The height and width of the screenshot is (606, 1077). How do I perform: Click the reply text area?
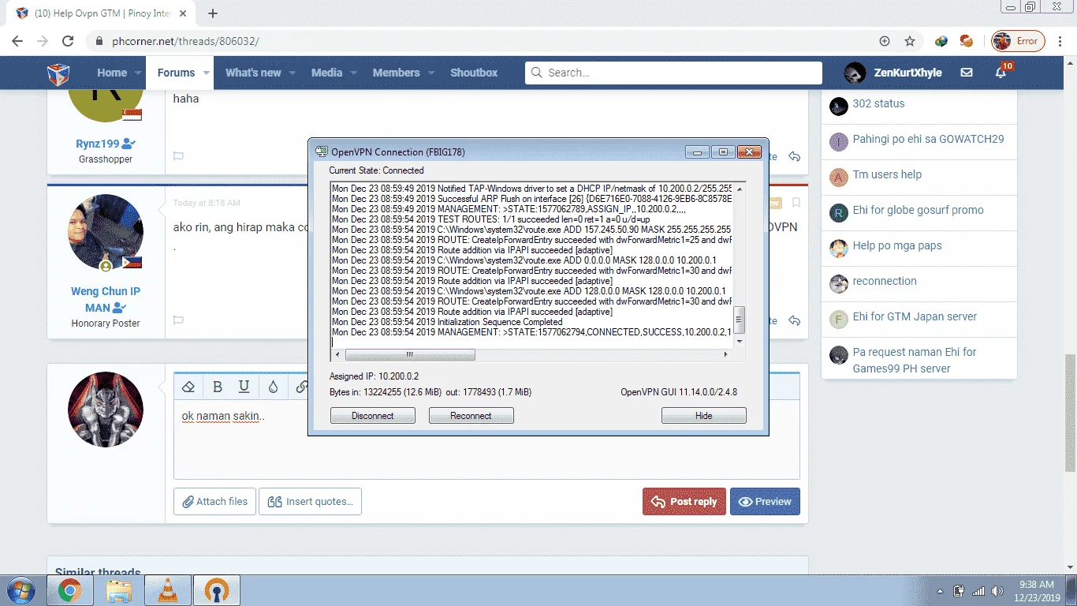[486, 439]
